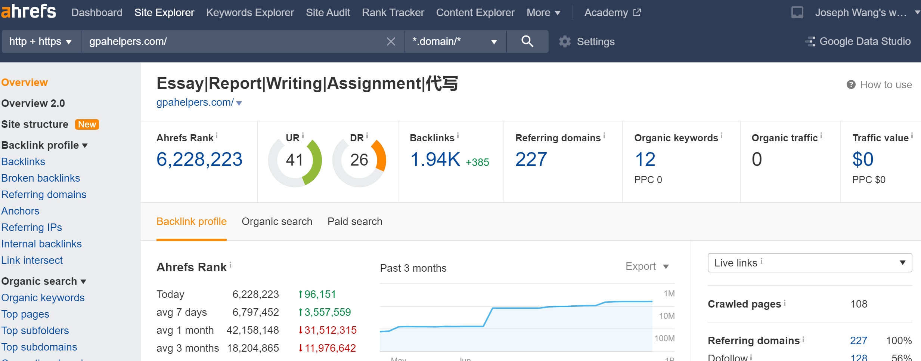This screenshot has width=921, height=361.
Task: Click info icon beside Crawled pages
Action: click(785, 303)
